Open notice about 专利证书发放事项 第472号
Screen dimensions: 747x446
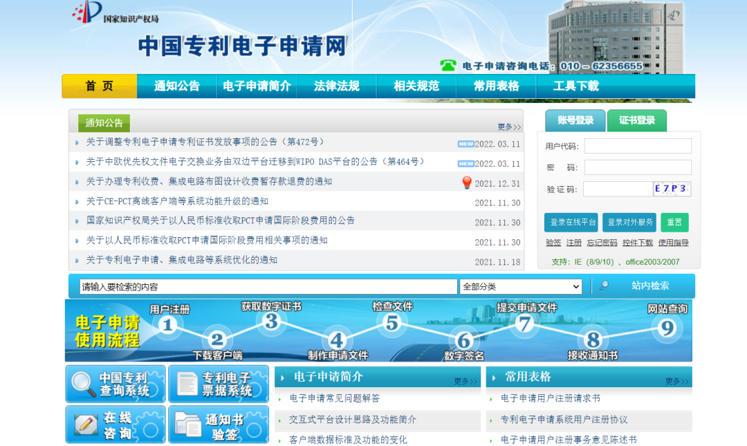pyautogui.click(x=206, y=142)
